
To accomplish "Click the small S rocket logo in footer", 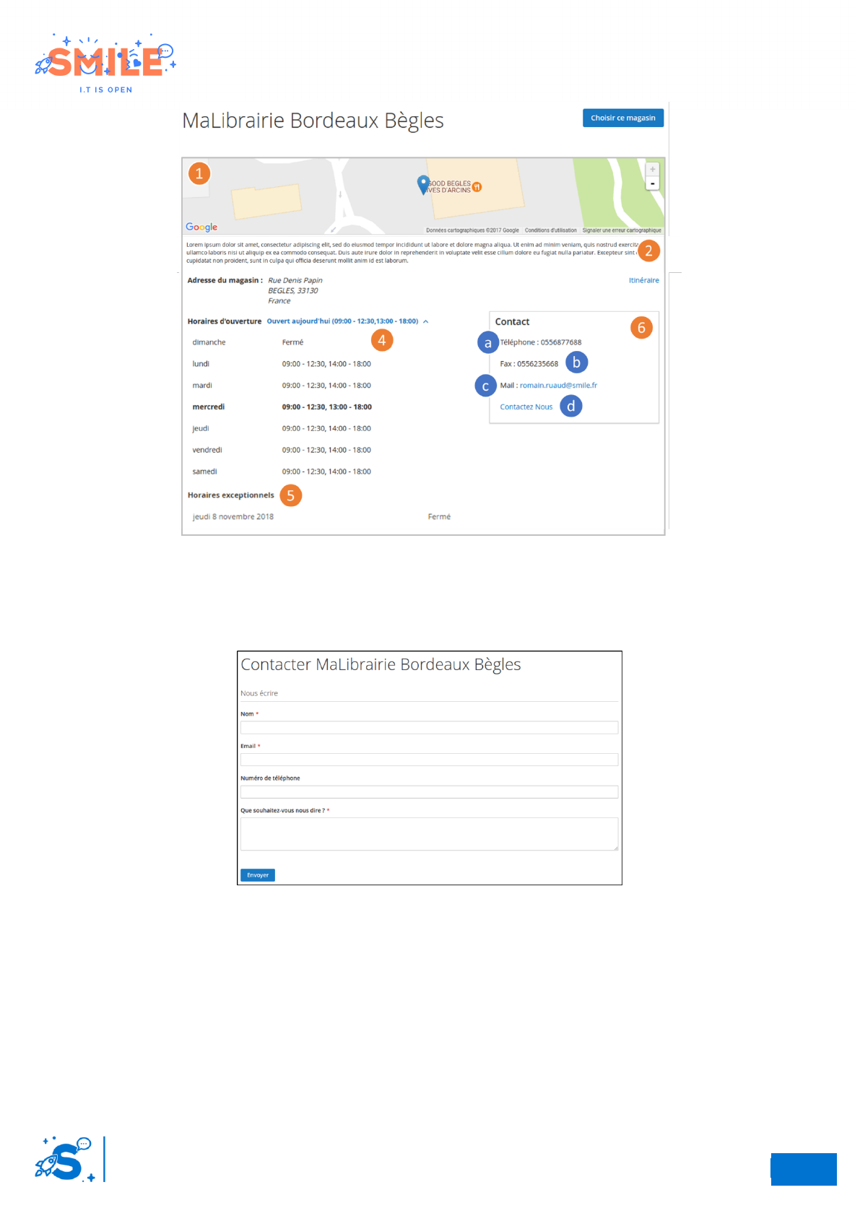I will pyautogui.click(x=65, y=1159).
